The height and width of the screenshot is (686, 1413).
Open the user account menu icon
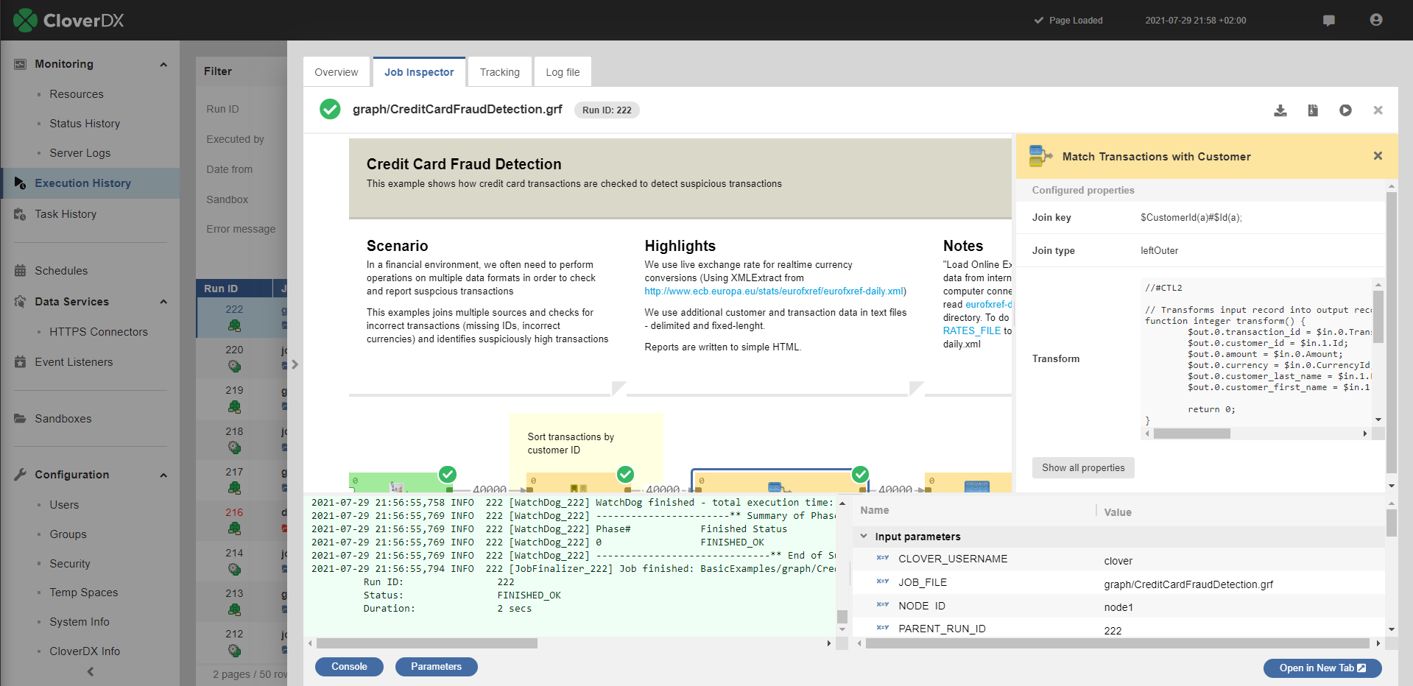tap(1376, 20)
